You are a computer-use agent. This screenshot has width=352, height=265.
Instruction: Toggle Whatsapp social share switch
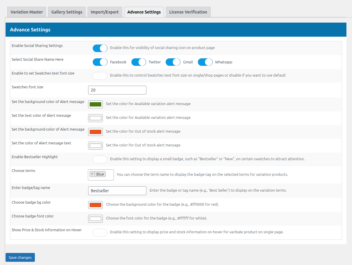coord(205,62)
